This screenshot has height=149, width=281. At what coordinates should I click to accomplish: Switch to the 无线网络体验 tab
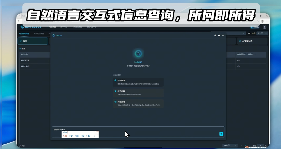pyautogui.click(x=24, y=34)
